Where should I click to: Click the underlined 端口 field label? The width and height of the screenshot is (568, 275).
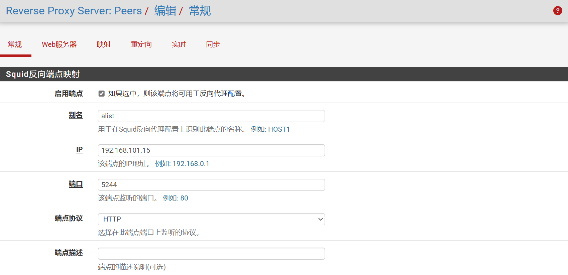pos(76,184)
